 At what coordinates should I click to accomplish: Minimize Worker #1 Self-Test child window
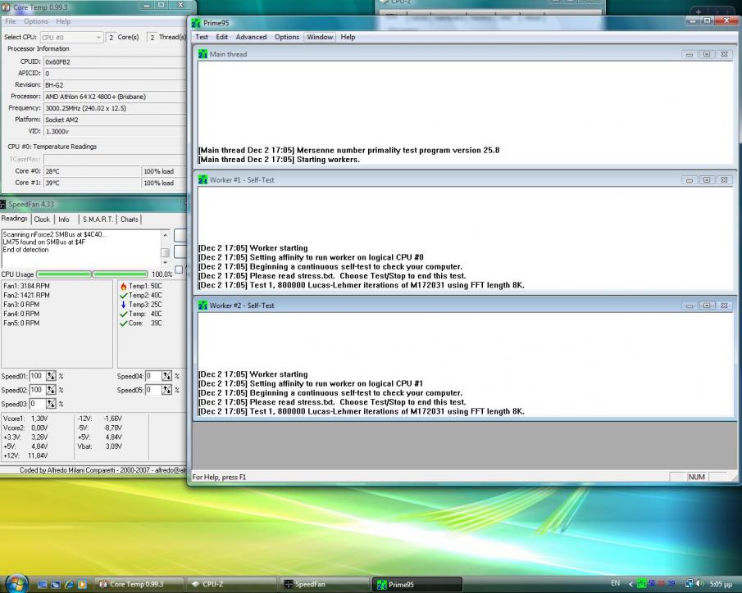pos(690,180)
